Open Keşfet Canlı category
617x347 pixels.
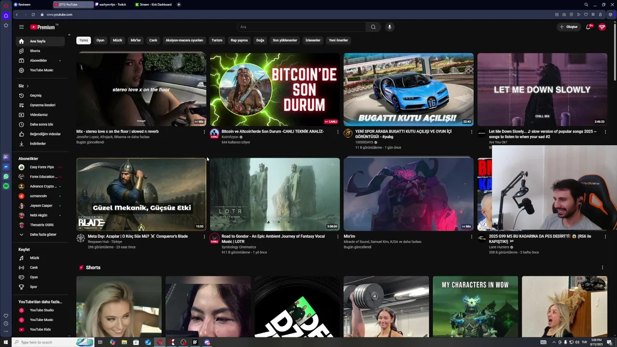coord(40,267)
